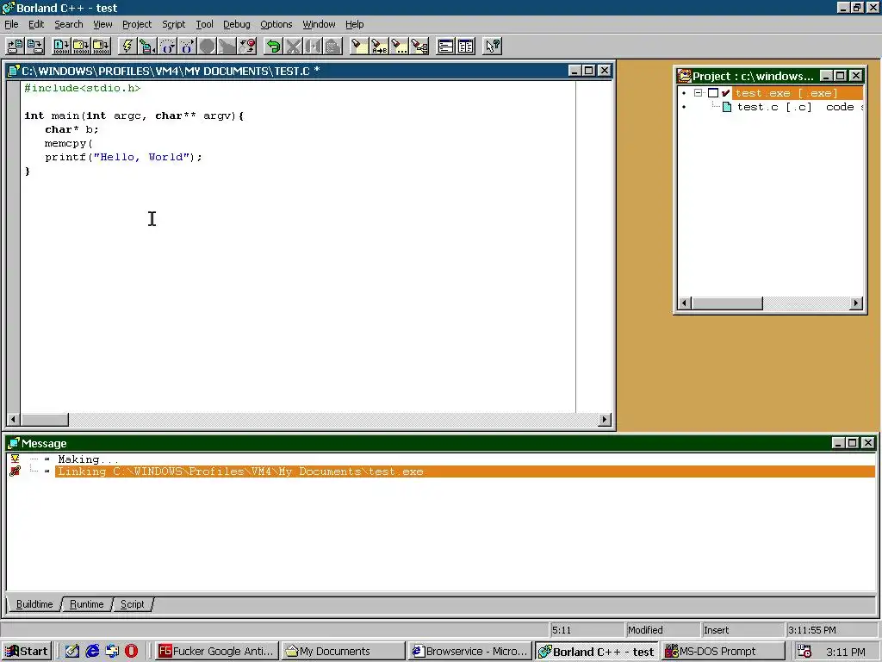Screen dimensions: 882x662
Task: Click the first file-arrow toolbar icon
Action: 16,47
